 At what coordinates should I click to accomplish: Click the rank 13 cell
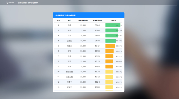click(x=58, y=87)
